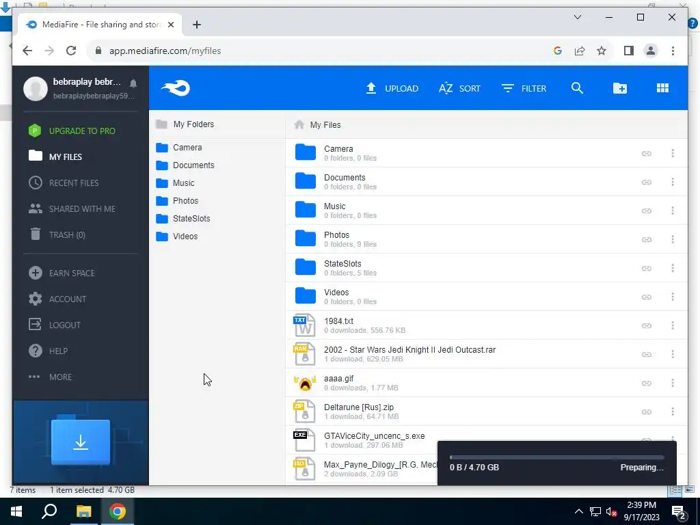Screen dimensions: 700x525
Task: Click the UPLOAD button
Action: [x=392, y=88]
